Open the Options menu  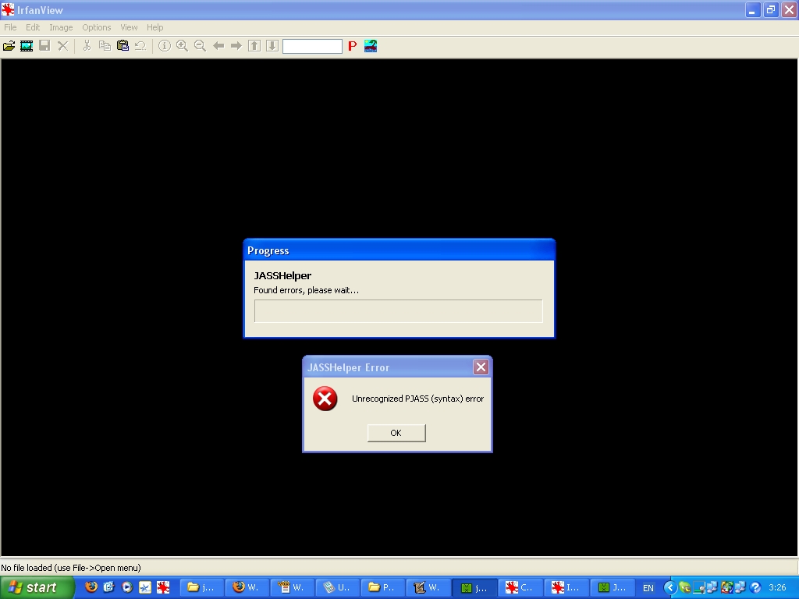click(96, 27)
